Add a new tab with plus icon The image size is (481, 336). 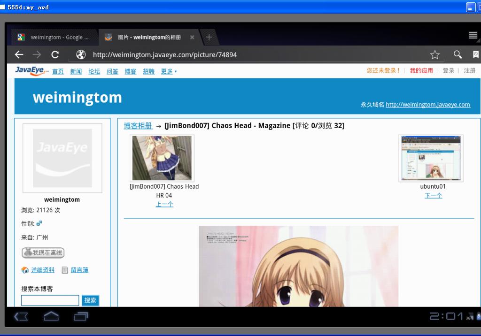coord(209,37)
